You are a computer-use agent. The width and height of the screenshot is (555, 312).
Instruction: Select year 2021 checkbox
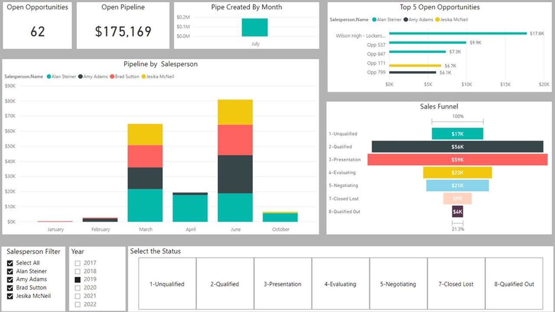pos(78,296)
